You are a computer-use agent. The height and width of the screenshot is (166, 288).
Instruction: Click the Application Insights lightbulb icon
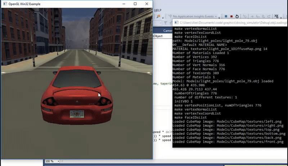(170, 16)
